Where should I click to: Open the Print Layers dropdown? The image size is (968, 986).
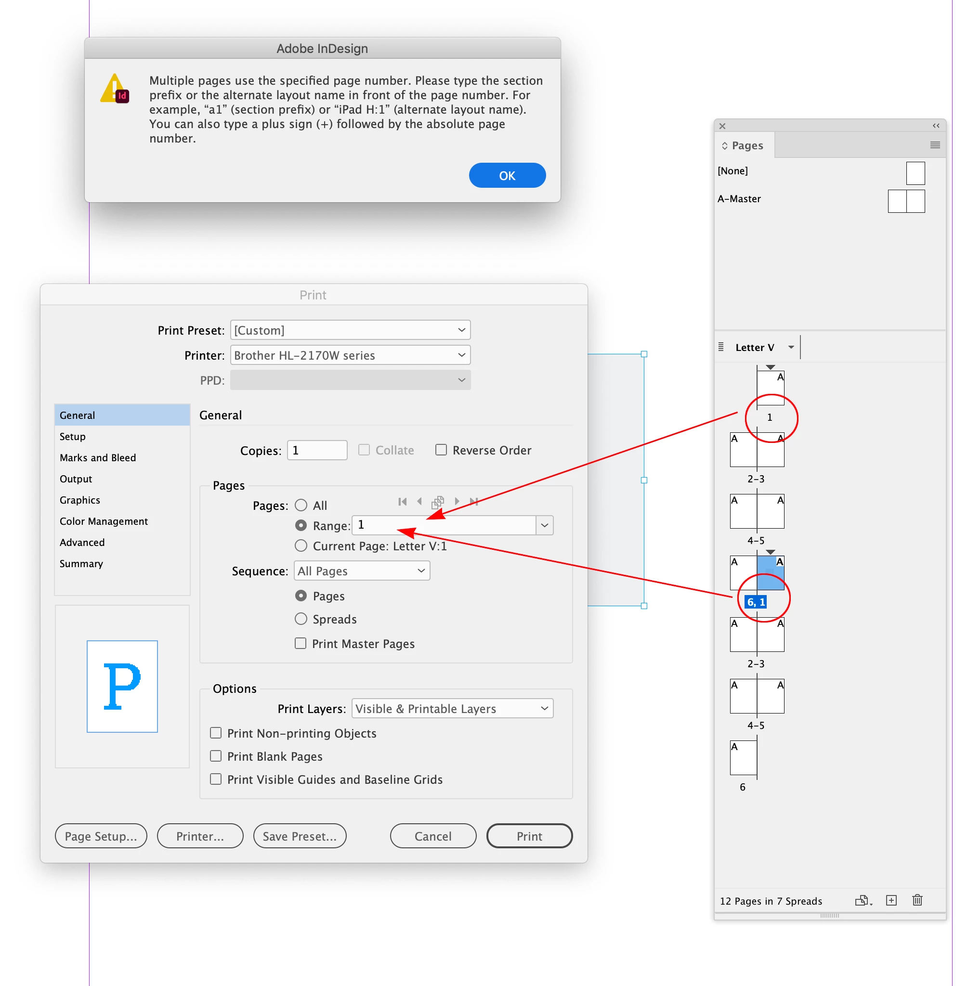[452, 709]
